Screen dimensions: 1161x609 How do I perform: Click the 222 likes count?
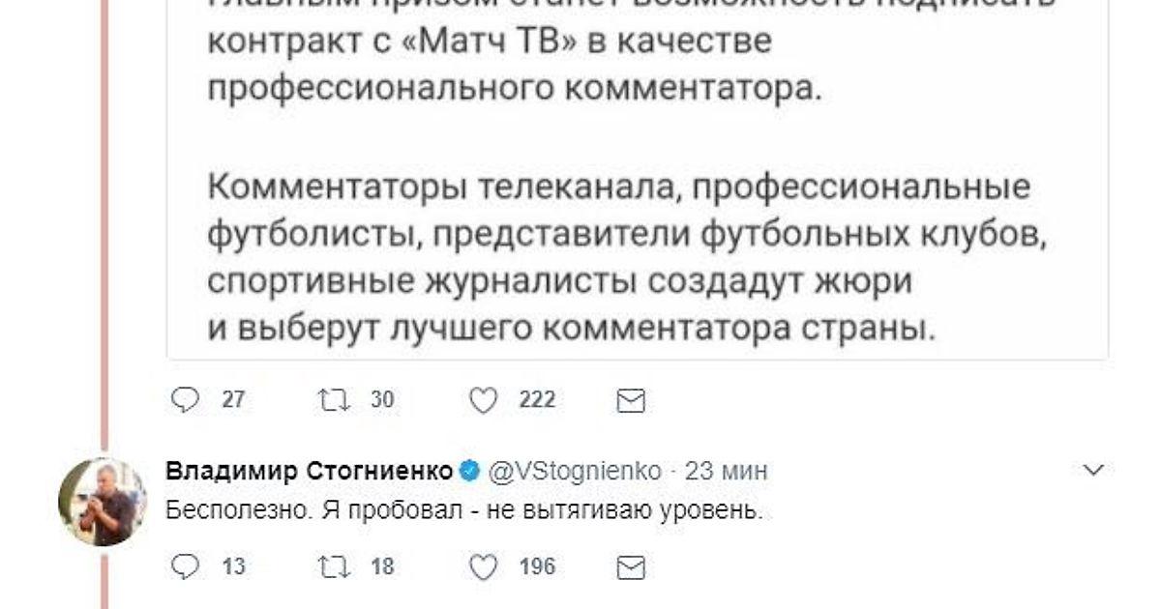[x=537, y=399]
